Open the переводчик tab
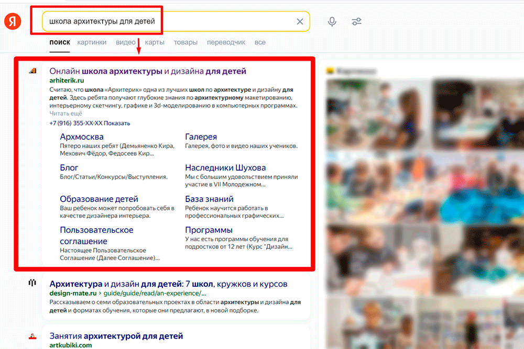Viewport: 524px width, 349px height. click(226, 42)
